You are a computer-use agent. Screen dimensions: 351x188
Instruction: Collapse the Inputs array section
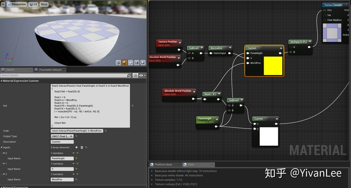[1, 148]
